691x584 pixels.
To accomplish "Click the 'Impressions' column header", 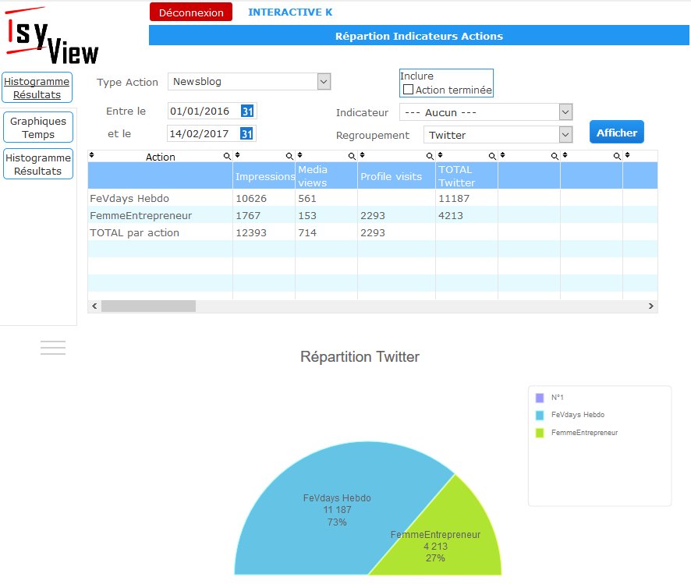I will pyautogui.click(x=265, y=176).
